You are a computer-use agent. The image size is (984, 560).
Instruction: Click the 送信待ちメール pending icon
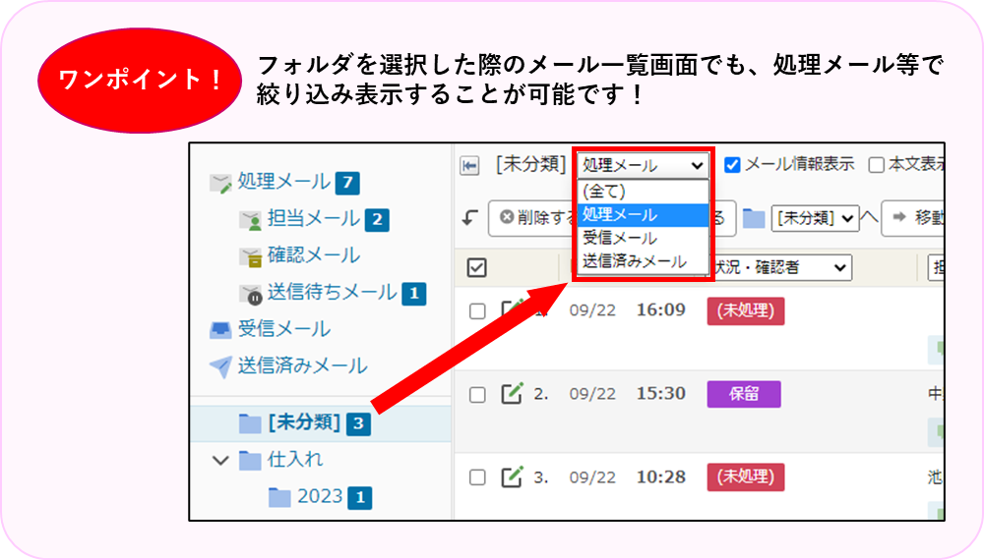pyautogui.click(x=251, y=294)
